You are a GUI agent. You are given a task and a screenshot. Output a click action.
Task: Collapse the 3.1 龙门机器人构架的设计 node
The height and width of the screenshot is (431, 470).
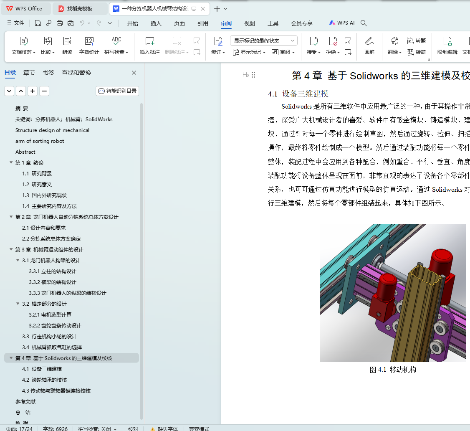click(x=18, y=260)
